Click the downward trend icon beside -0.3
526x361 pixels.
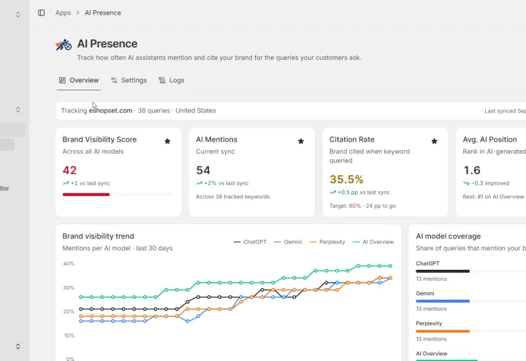(466, 183)
